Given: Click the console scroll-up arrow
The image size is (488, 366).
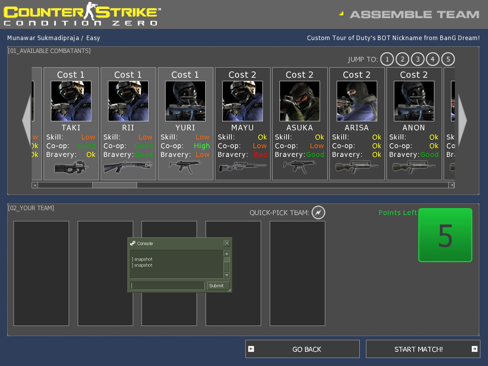Looking at the screenshot, I should click(227, 253).
